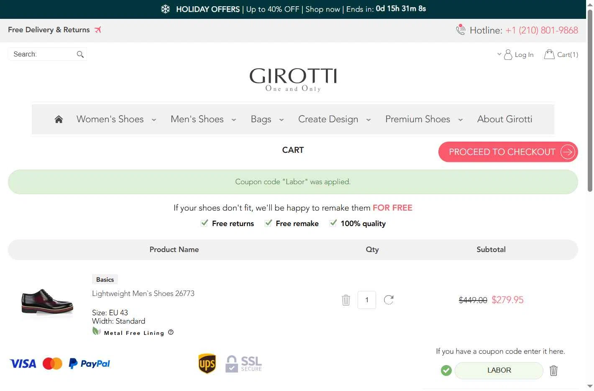Click Metal Free Lining help question icon

point(171,332)
